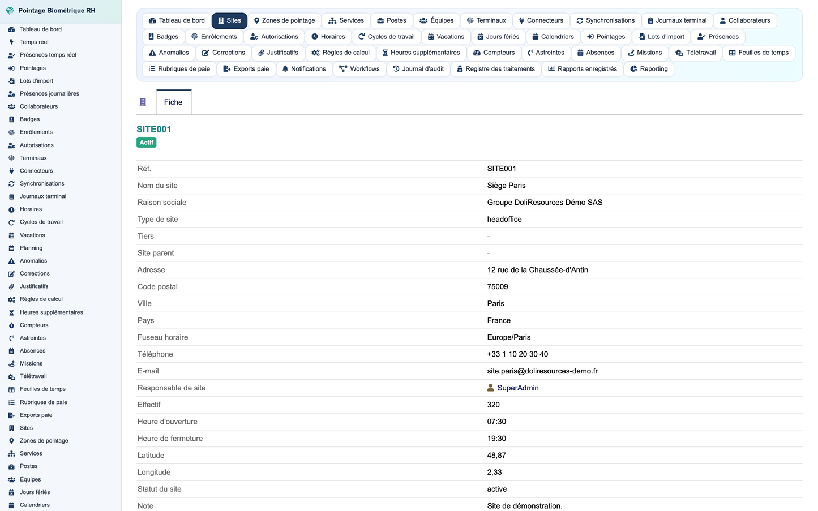
Task: Click the Actif status badge
Action: 147,143
